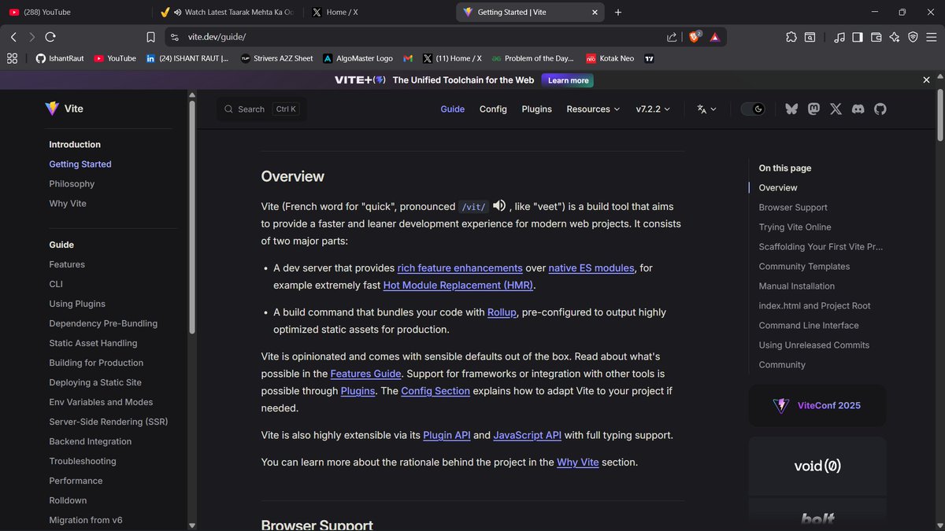Open Vite's GitHub icon in navbar
The width and height of the screenshot is (945, 531).
coord(880,109)
